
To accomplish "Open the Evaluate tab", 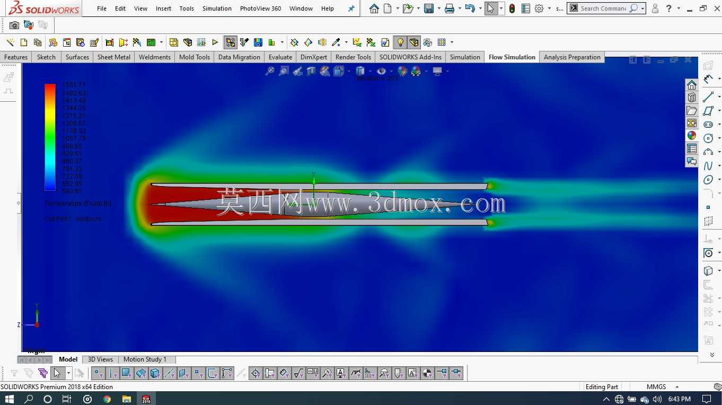I will pos(280,57).
